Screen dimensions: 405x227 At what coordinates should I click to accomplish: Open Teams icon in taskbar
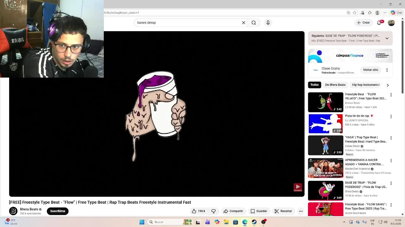point(208,222)
